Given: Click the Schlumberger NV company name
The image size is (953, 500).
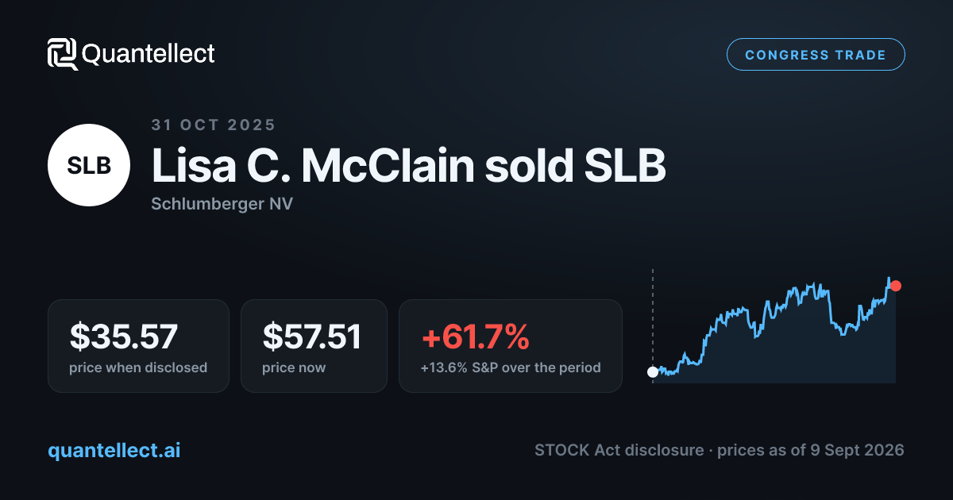Looking at the screenshot, I should point(222,204).
